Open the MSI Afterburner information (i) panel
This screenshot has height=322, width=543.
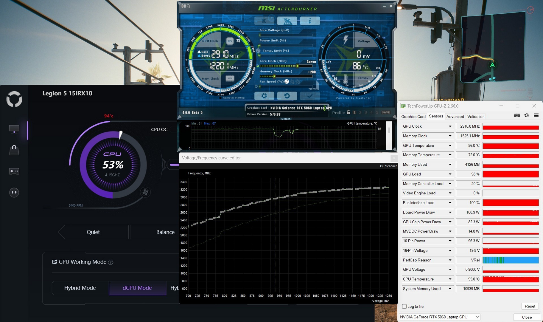(310, 21)
